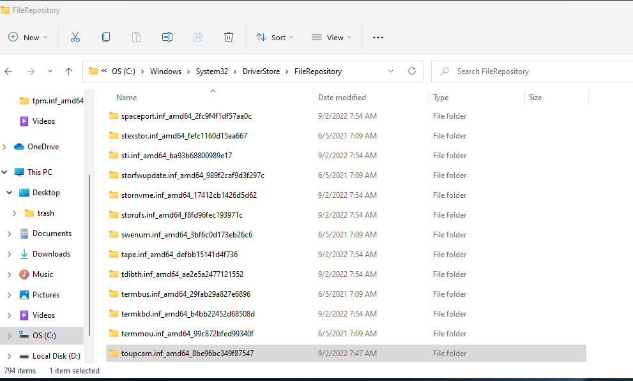The image size is (633, 381).
Task: Go forward with the right arrow
Action: click(31, 71)
